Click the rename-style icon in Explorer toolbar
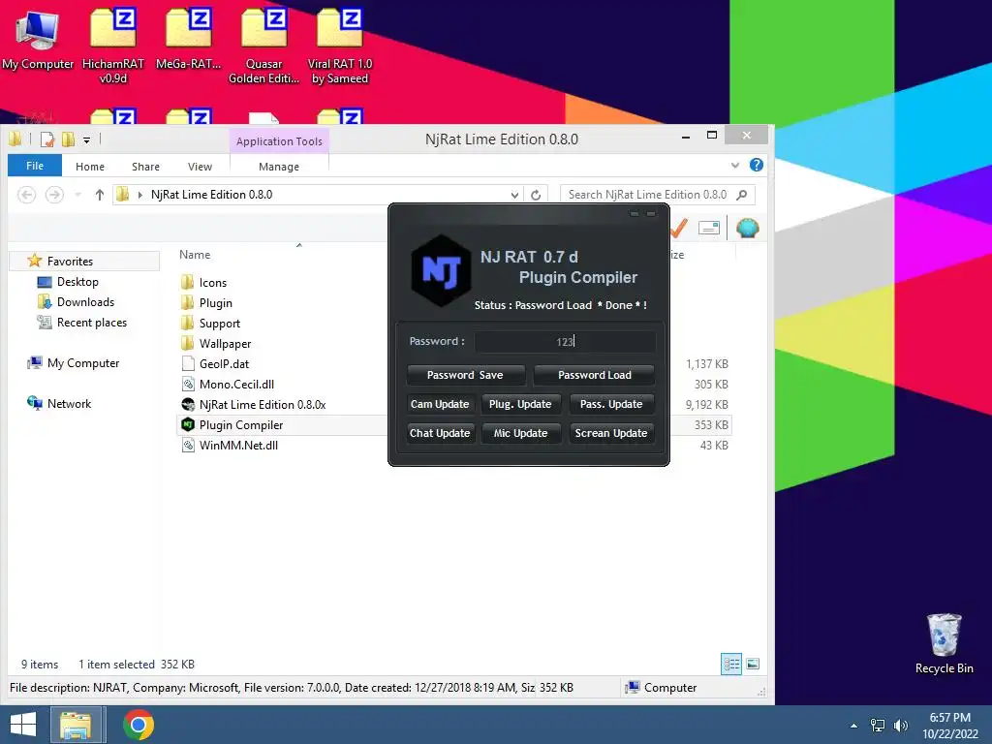The image size is (992, 744). [708, 228]
